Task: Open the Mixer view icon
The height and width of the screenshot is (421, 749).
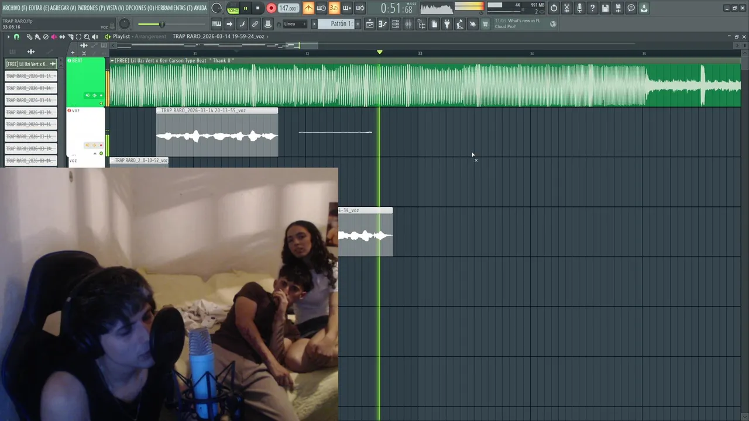Action: pyautogui.click(x=408, y=24)
